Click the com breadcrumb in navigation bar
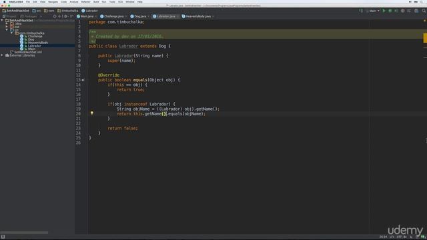The image size is (427, 240). coord(49,11)
